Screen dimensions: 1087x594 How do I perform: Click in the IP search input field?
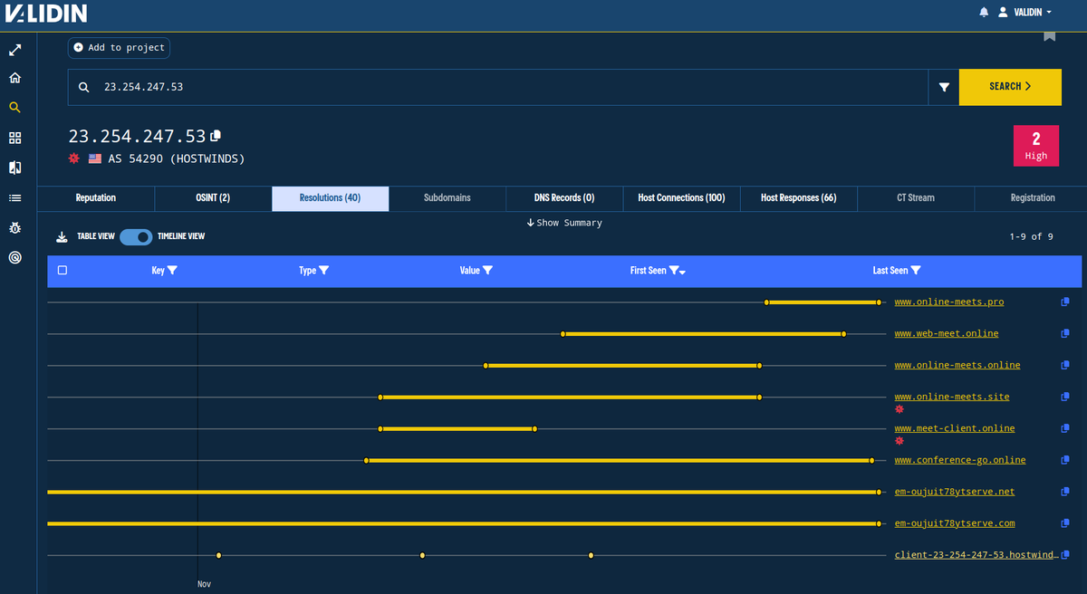pos(498,87)
